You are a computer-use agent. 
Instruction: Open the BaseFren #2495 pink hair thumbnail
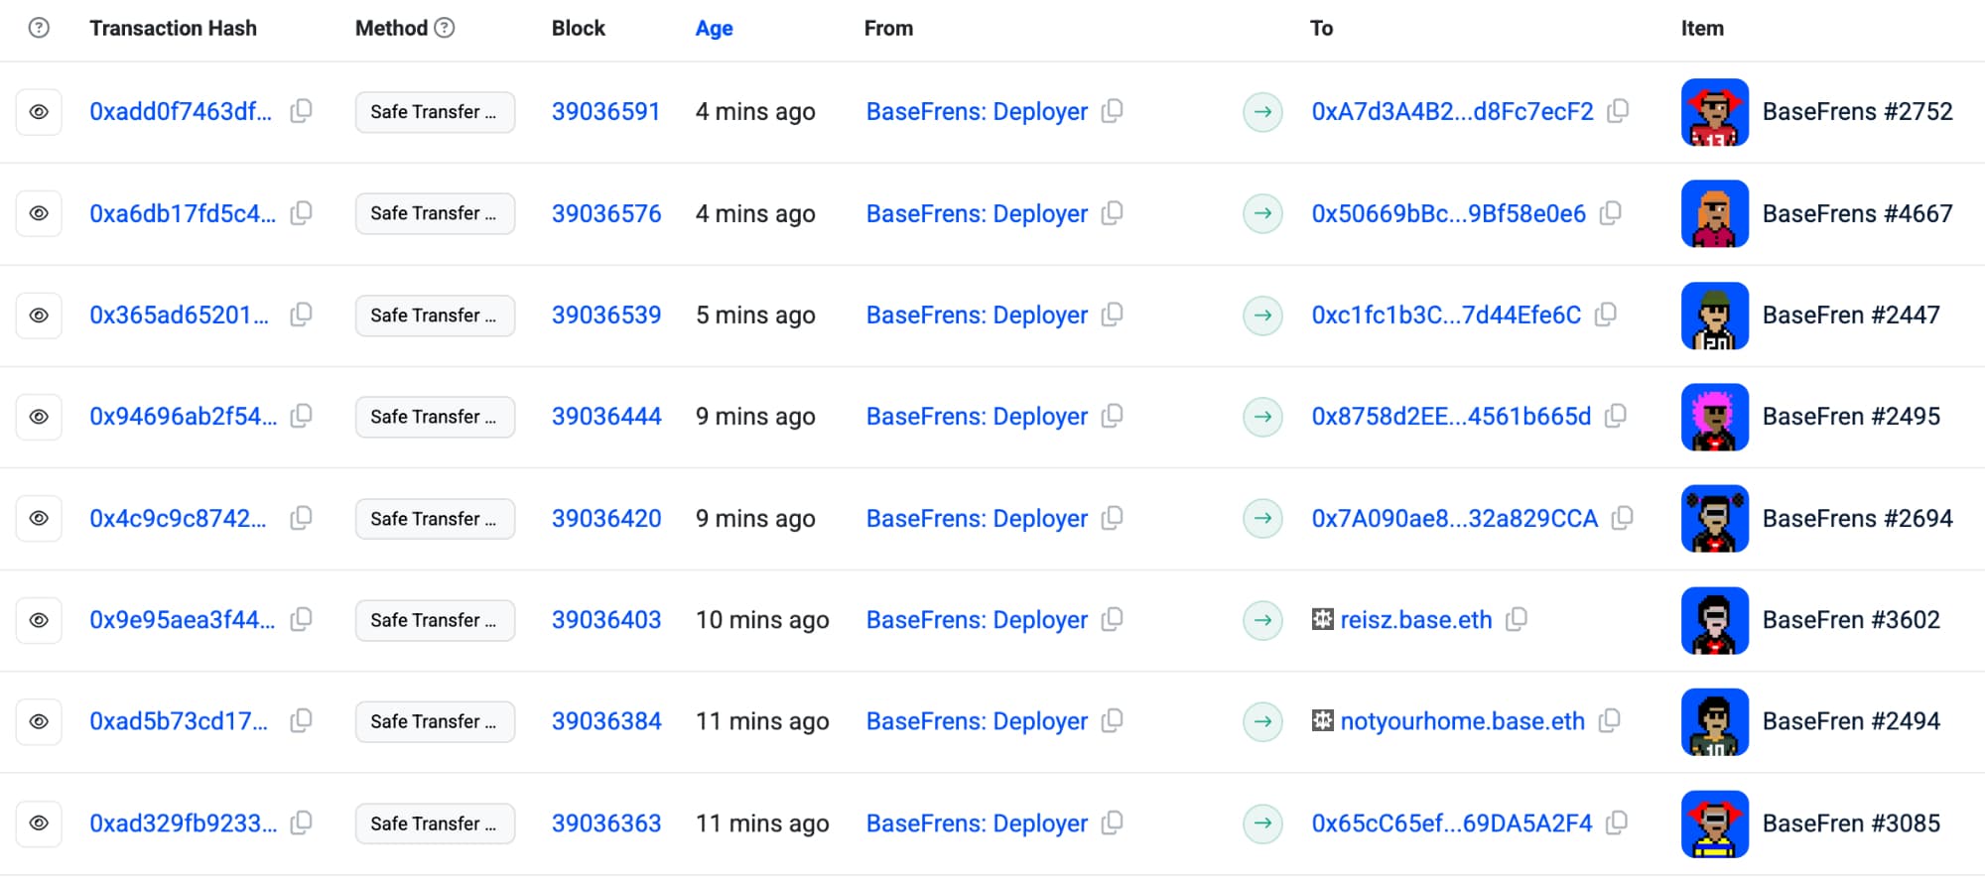tap(1714, 417)
